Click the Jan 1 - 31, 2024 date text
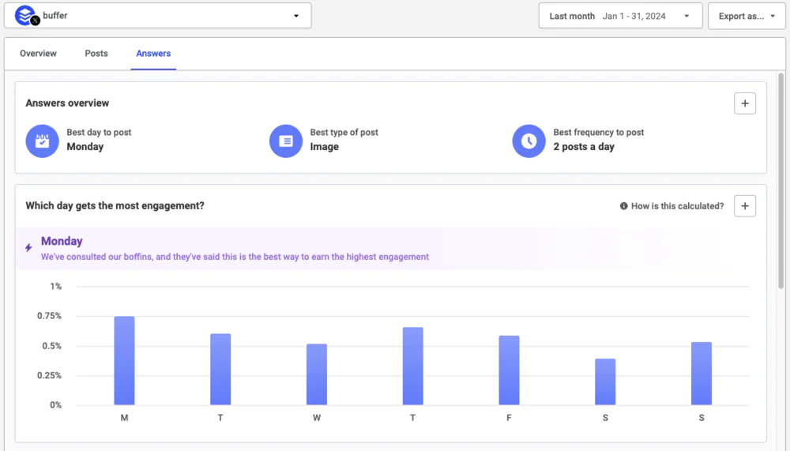The image size is (790, 451). pos(634,16)
